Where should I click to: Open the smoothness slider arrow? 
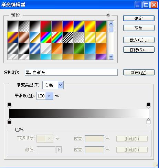pyautogui.click(x=49, y=96)
